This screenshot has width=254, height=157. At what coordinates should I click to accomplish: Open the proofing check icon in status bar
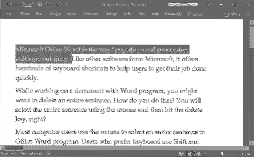point(48,154)
